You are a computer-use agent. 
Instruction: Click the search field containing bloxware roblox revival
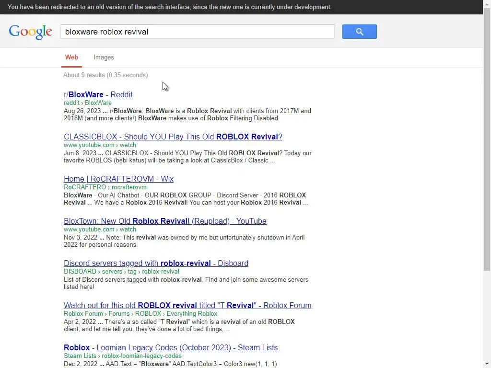(x=197, y=32)
